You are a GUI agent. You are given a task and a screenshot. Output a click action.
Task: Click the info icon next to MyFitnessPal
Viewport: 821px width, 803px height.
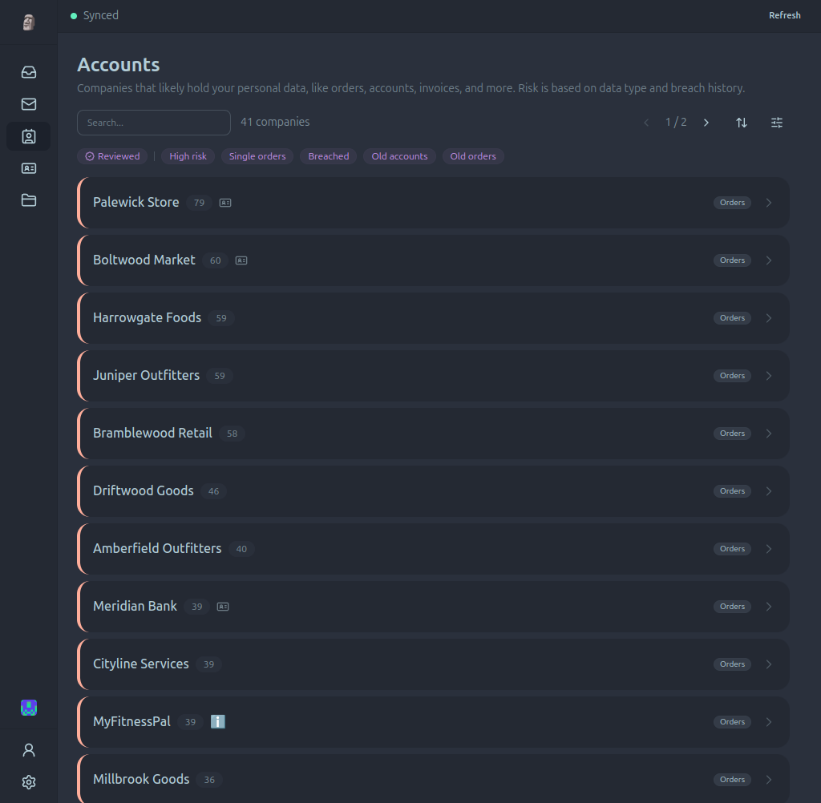(218, 722)
